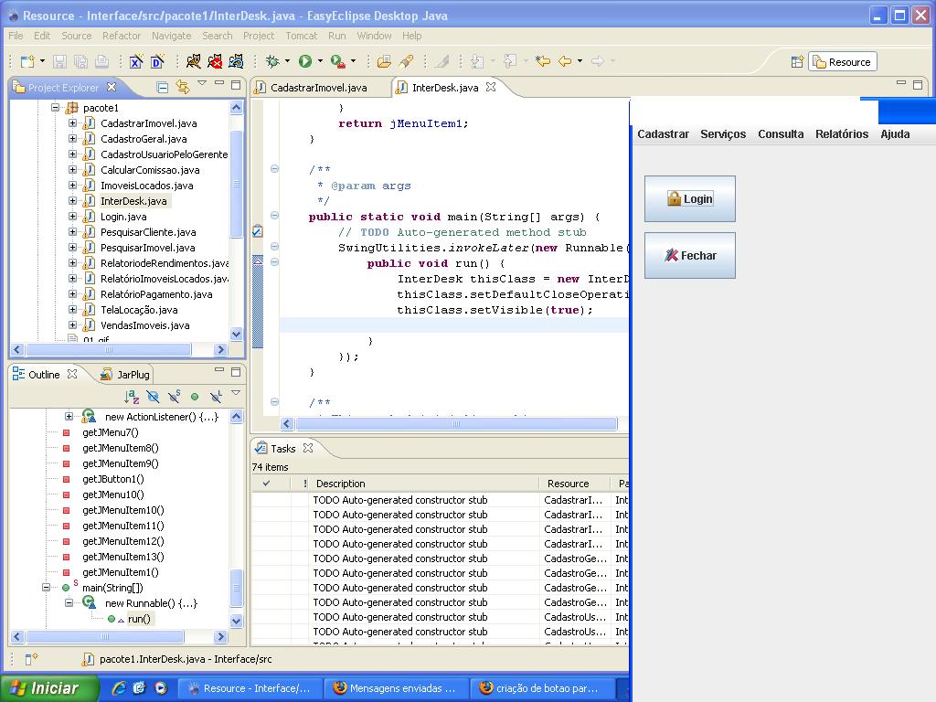This screenshot has height=702, width=936.
Task: Click the task marker beside TODO comment
Action: (257, 231)
